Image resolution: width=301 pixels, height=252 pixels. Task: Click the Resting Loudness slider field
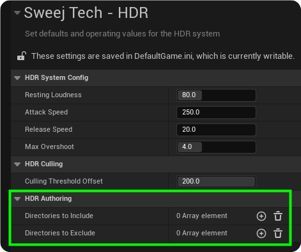216,95
